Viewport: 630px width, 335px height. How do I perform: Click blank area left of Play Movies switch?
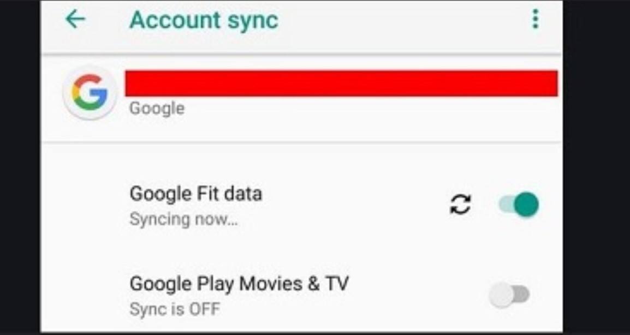pyautogui.click(x=420, y=296)
